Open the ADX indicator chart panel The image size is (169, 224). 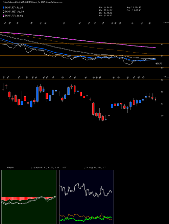tap(87, 197)
